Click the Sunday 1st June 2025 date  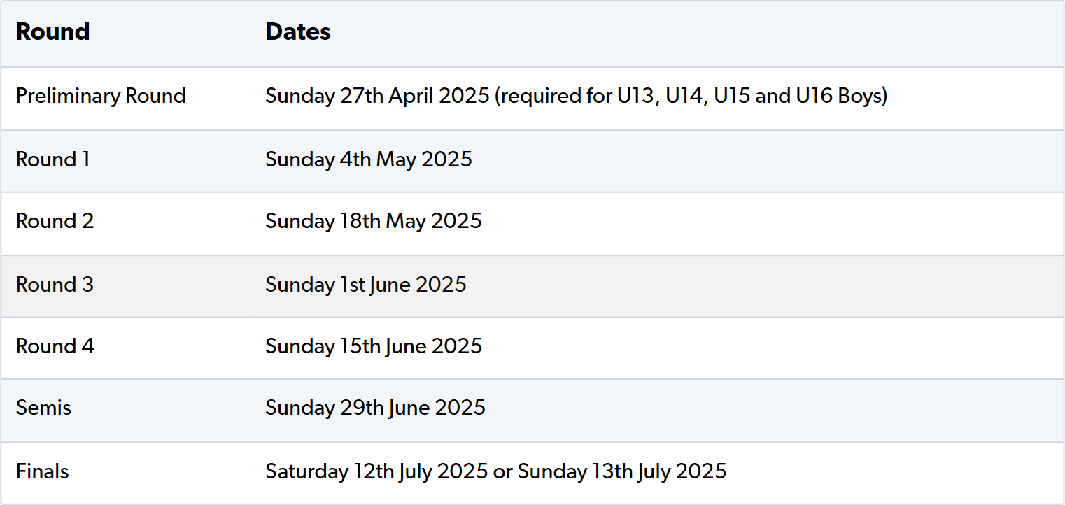point(366,285)
